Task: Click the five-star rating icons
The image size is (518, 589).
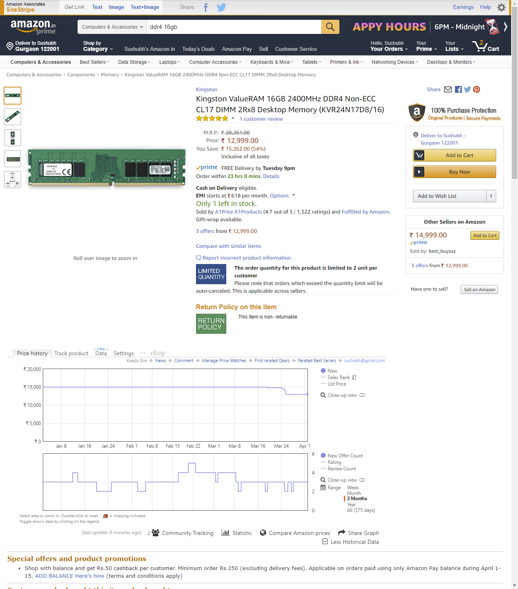Action: pyautogui.click(x=212, y=119)
